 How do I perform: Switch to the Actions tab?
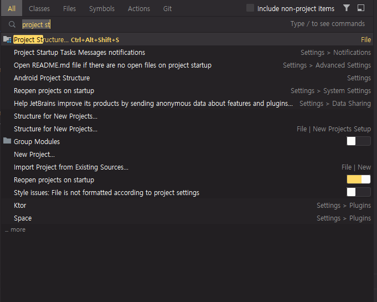(x=139, y=9)
